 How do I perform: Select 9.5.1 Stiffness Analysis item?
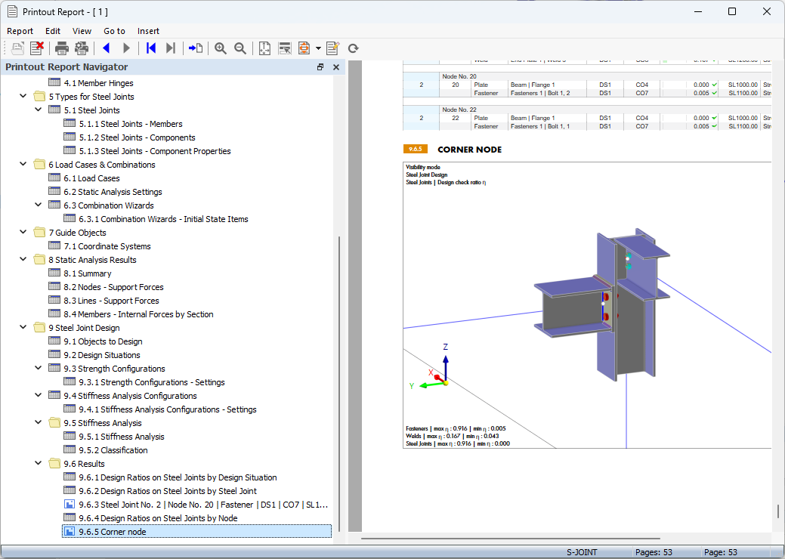pyautogui.click(x=121, y=437)
